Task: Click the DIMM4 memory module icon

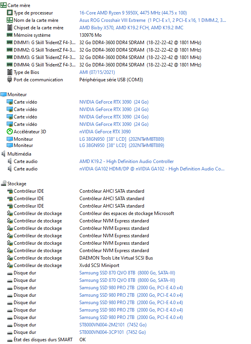Action: point(10,64)
